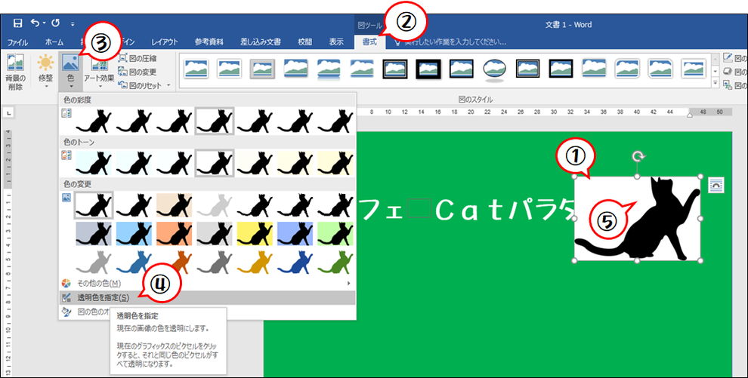Click the ruler tab selector L box
This screenshot has width=748, height=378.
click(9, 112)
